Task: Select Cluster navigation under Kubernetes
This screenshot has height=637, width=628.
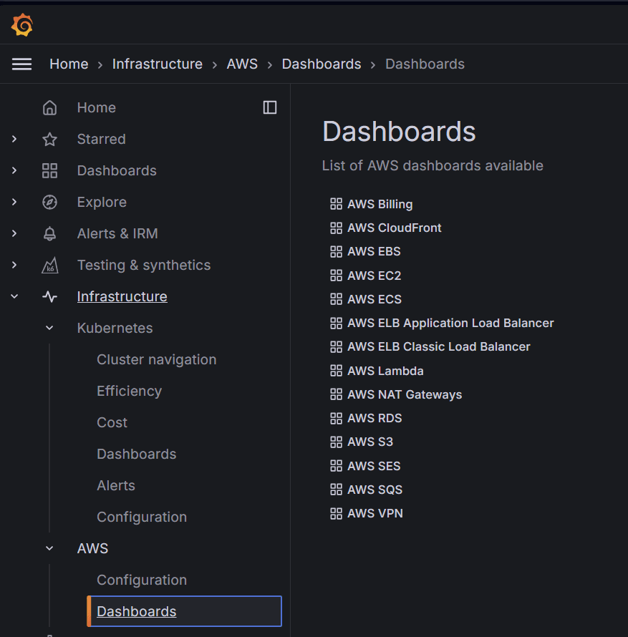Action: [156, 359]
